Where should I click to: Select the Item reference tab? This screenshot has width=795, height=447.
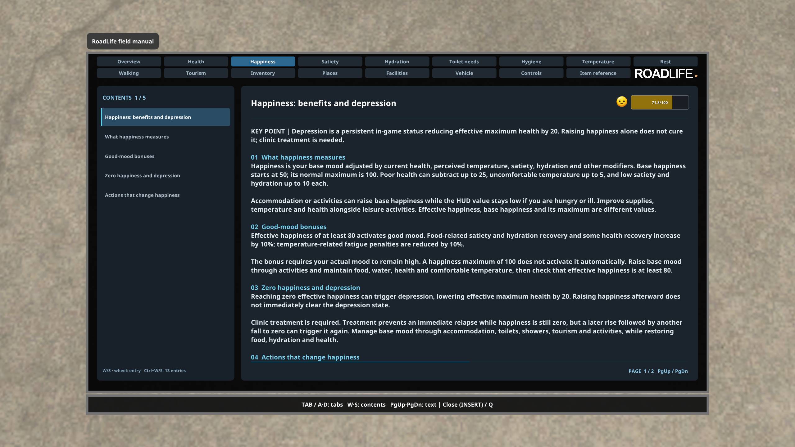(x=598, y=73)
